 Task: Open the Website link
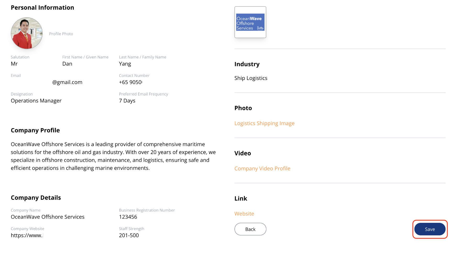(244, 214)
